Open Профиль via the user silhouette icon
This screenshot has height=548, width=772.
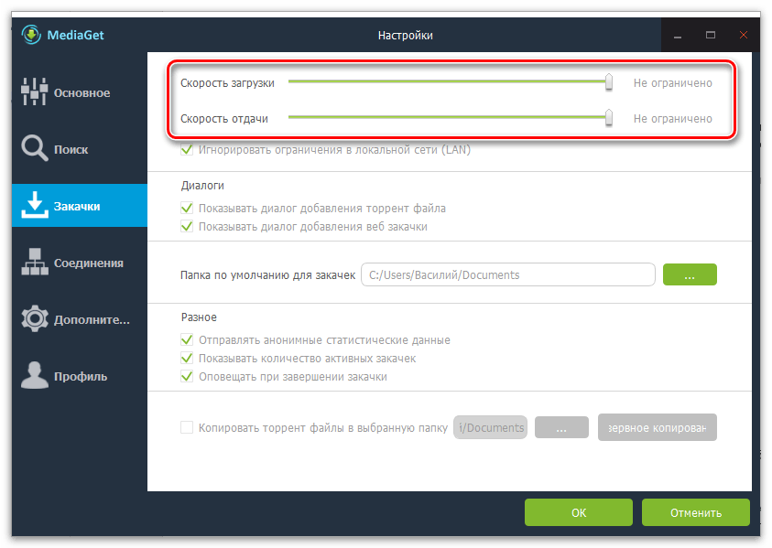(x=35, y=375)
